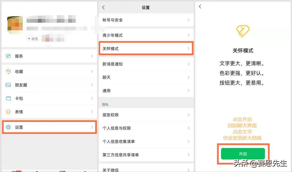Open the Moments (朋友圈) icon
Image resolution: width=292 pixels, height=172 pixels.
pyautogui.click(x=8, y=85)
